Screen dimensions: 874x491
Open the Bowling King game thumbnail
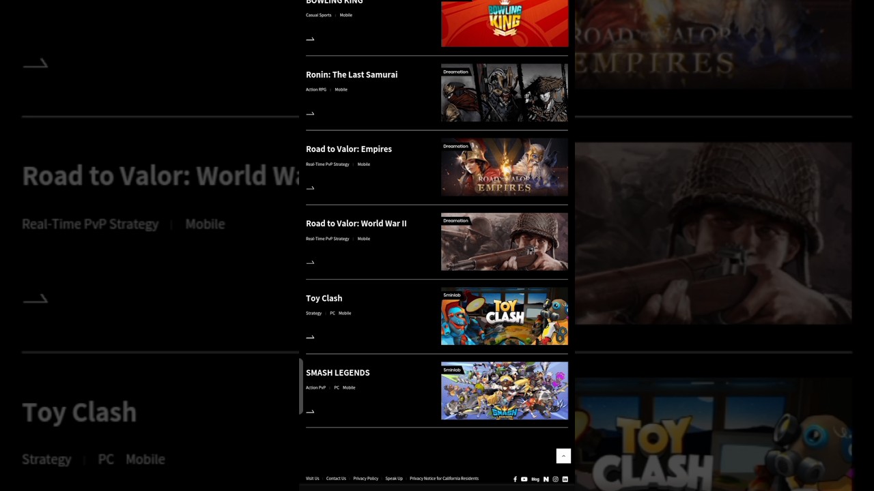coord(505,23)
